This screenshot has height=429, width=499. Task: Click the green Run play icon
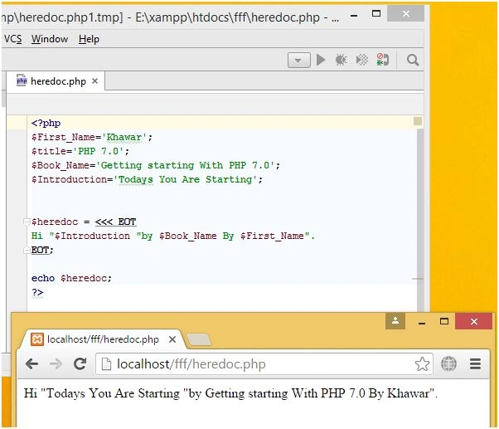click(x=321, y=60)
